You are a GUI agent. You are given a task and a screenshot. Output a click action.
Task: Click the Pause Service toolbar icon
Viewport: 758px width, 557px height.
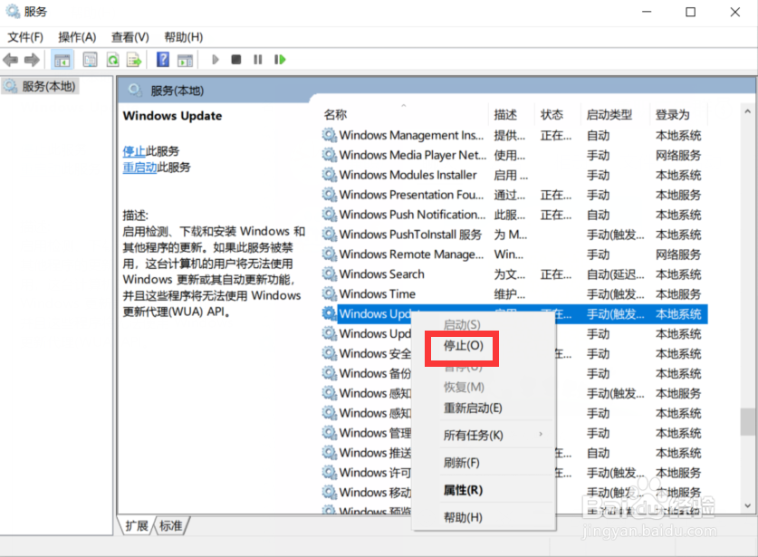click(x=258, y=60)
